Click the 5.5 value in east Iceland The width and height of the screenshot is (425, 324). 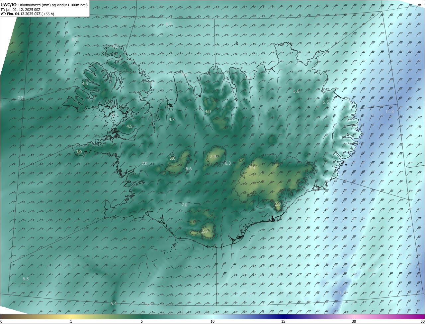(326, 102)
